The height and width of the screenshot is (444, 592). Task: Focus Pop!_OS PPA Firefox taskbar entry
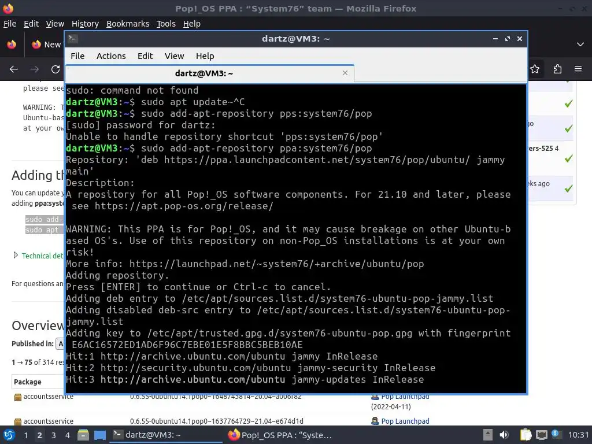282,435
